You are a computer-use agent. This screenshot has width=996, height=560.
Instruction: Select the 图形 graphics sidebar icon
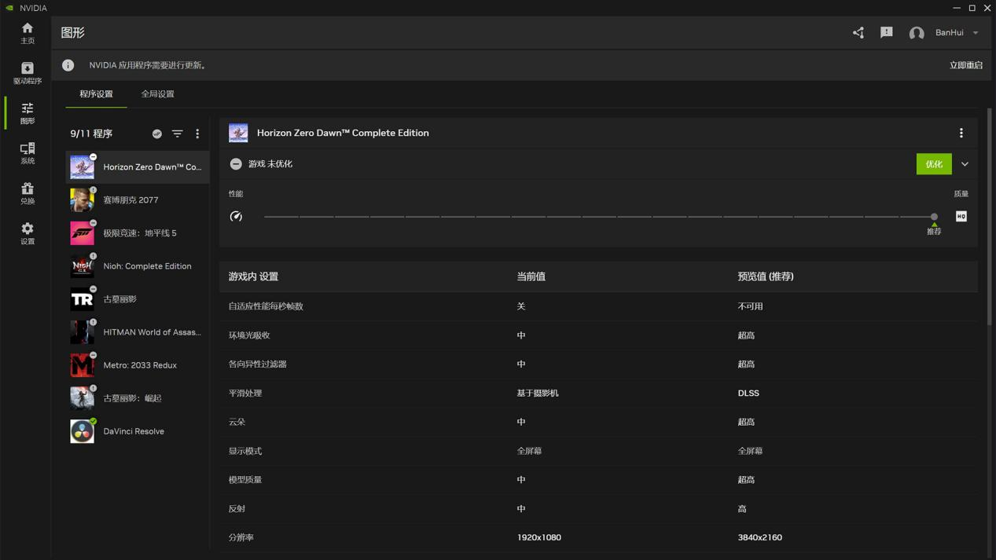[28, 113]
